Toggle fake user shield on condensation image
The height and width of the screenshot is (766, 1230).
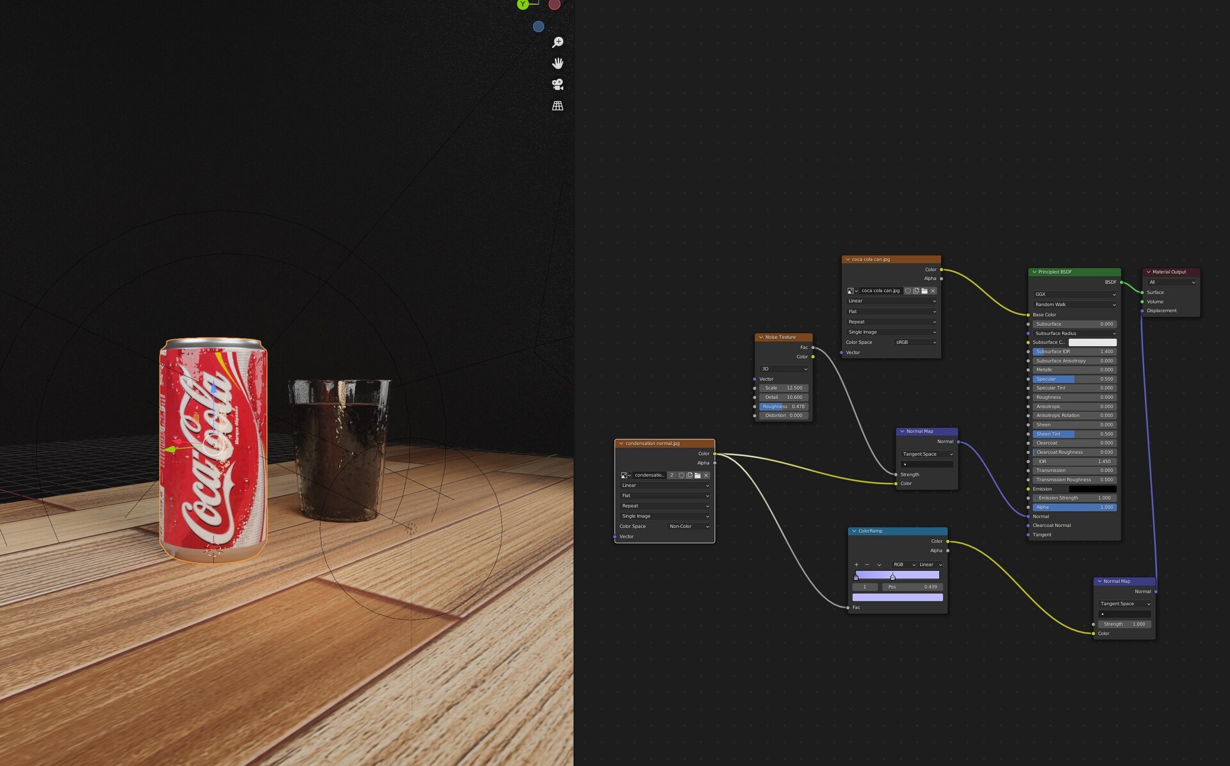pos(681,475)
